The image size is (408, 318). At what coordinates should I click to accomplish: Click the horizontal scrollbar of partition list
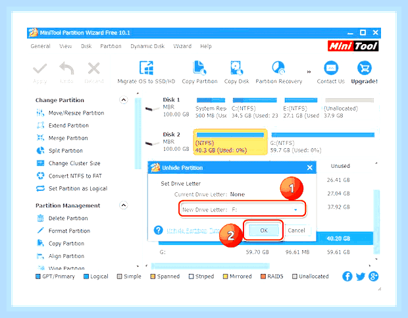(x=210, y=266)
